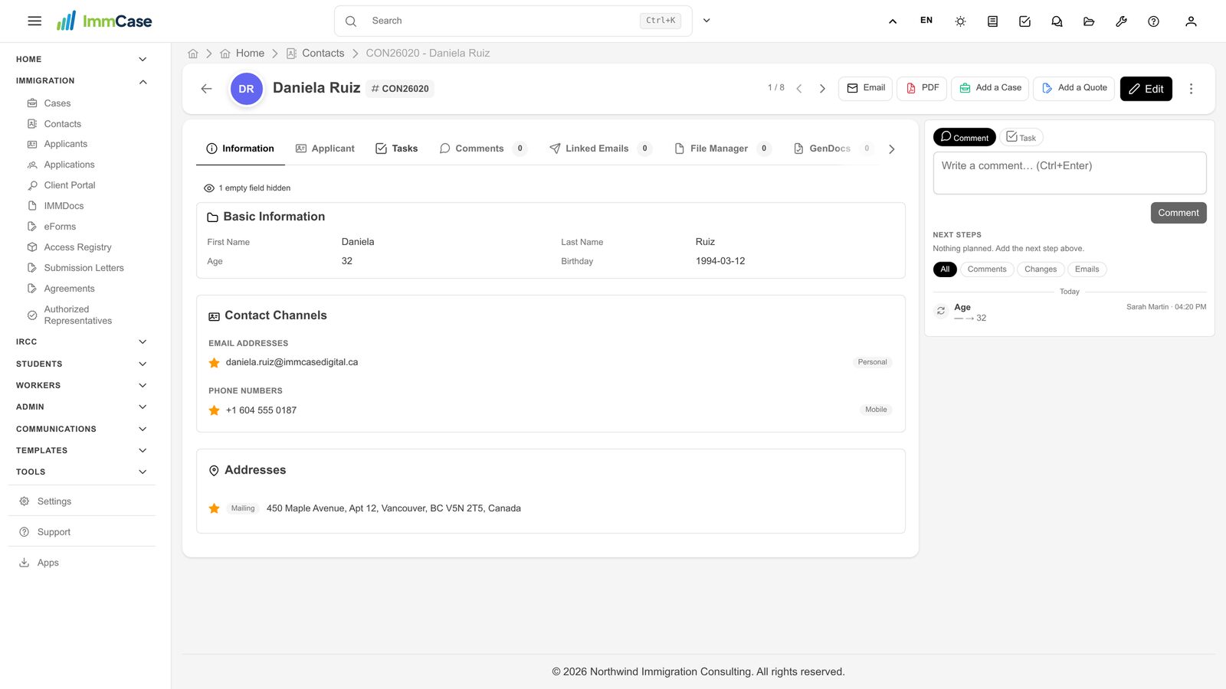Open the dropdown arrow next to search
This screenshot has width=1226, height=689.
706,21
